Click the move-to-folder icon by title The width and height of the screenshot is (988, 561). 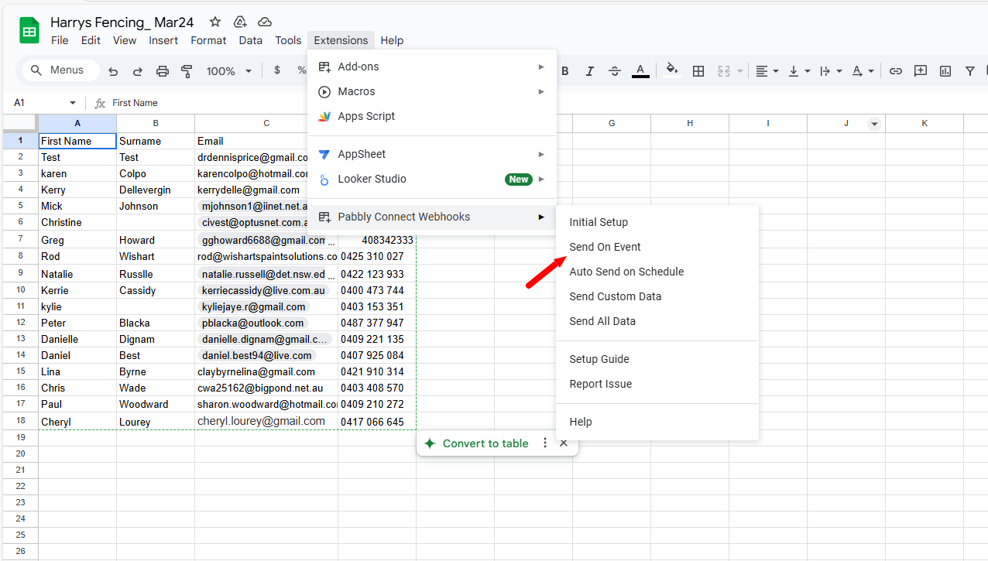pos(240,22)
